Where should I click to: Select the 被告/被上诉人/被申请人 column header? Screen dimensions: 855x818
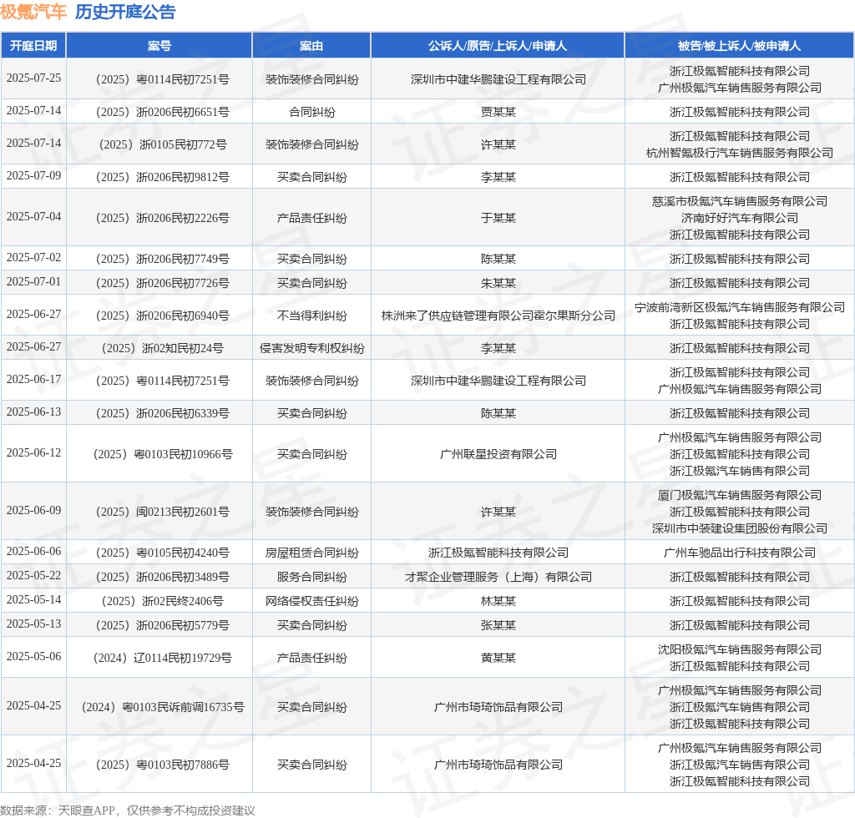click(740, 46)
